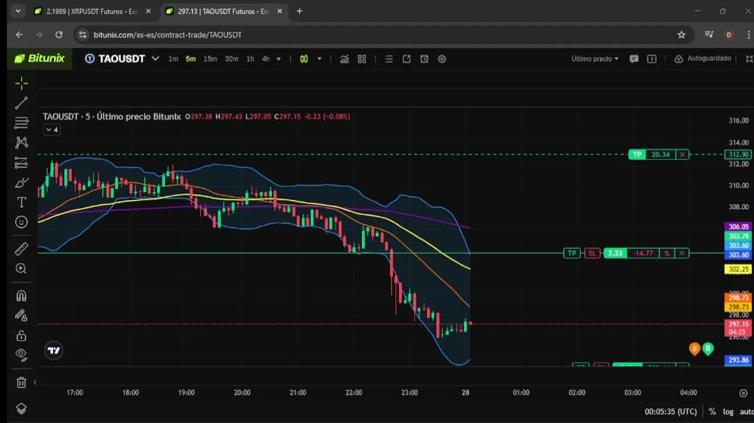Select the 15m timeframe
This screenshot has height=423, width=754.
pos(210,59)
